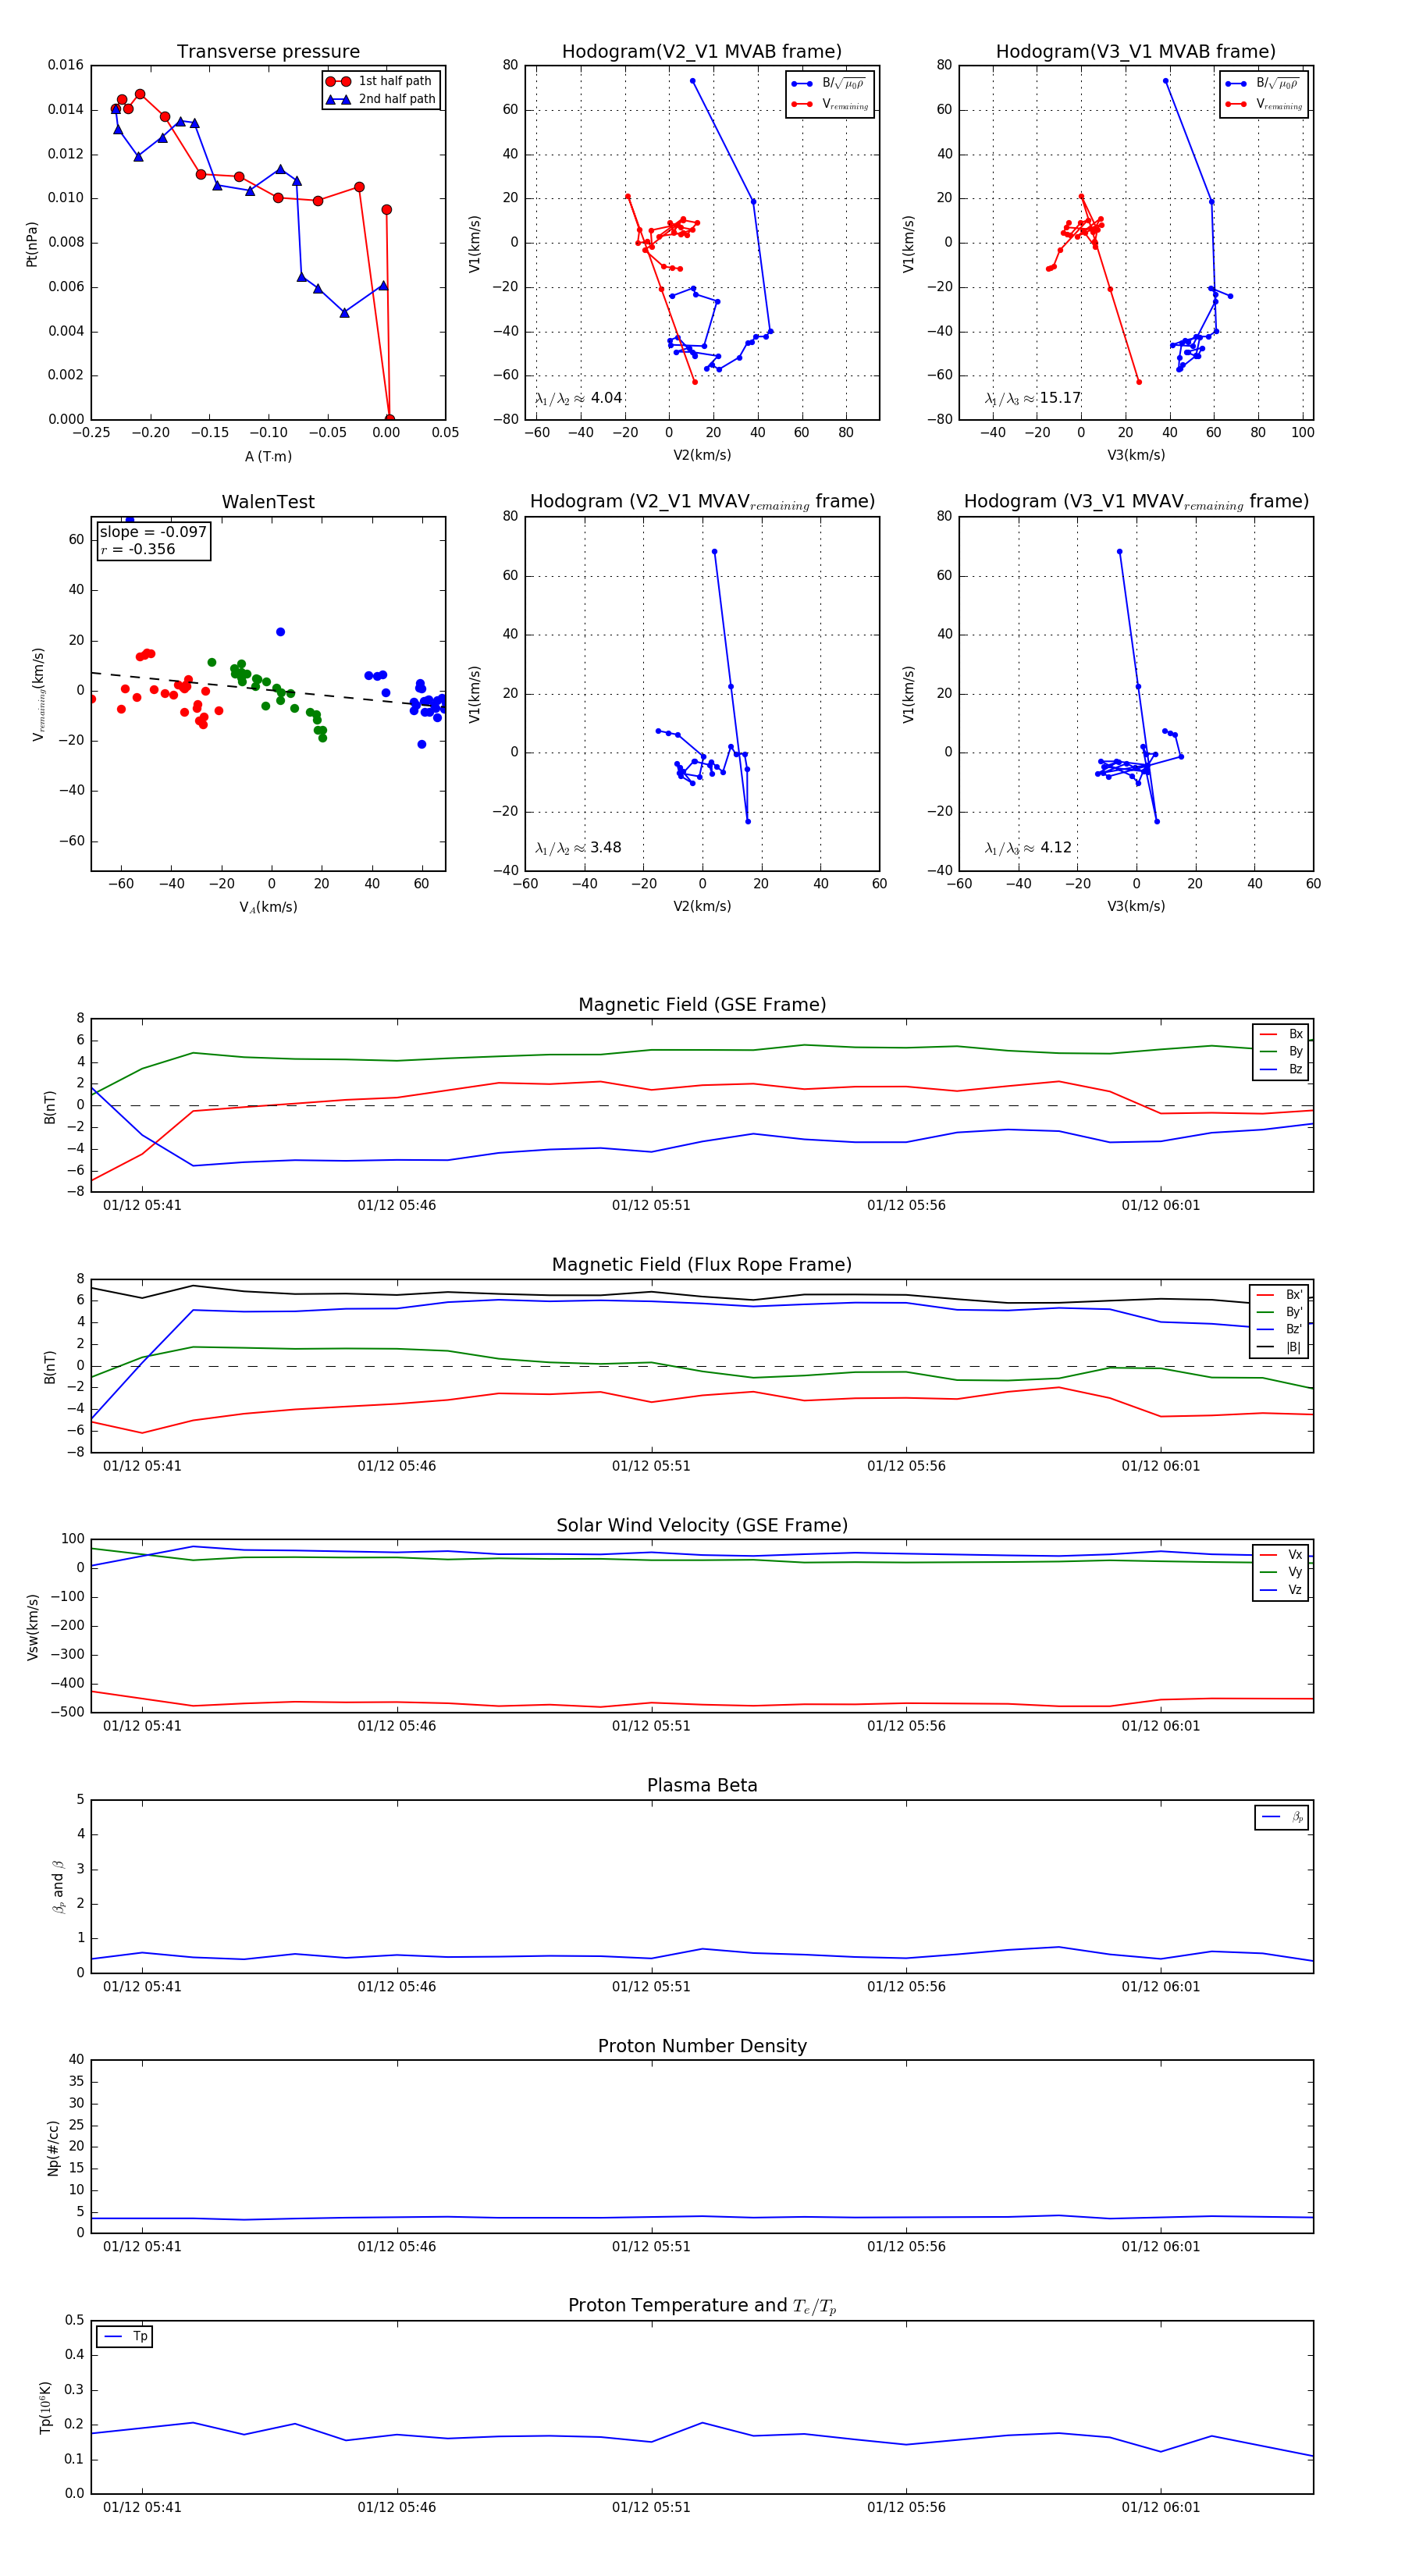The height and width of the screenshot is (2576, 1405).
Task: Click the "A (T·m)" x-axis label
Action: tap(268, 456)
